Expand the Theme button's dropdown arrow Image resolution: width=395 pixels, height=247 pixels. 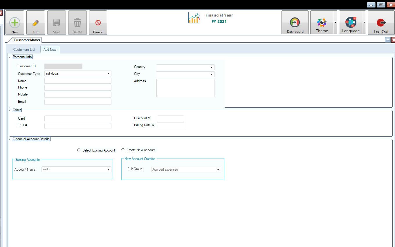[335, 22]
